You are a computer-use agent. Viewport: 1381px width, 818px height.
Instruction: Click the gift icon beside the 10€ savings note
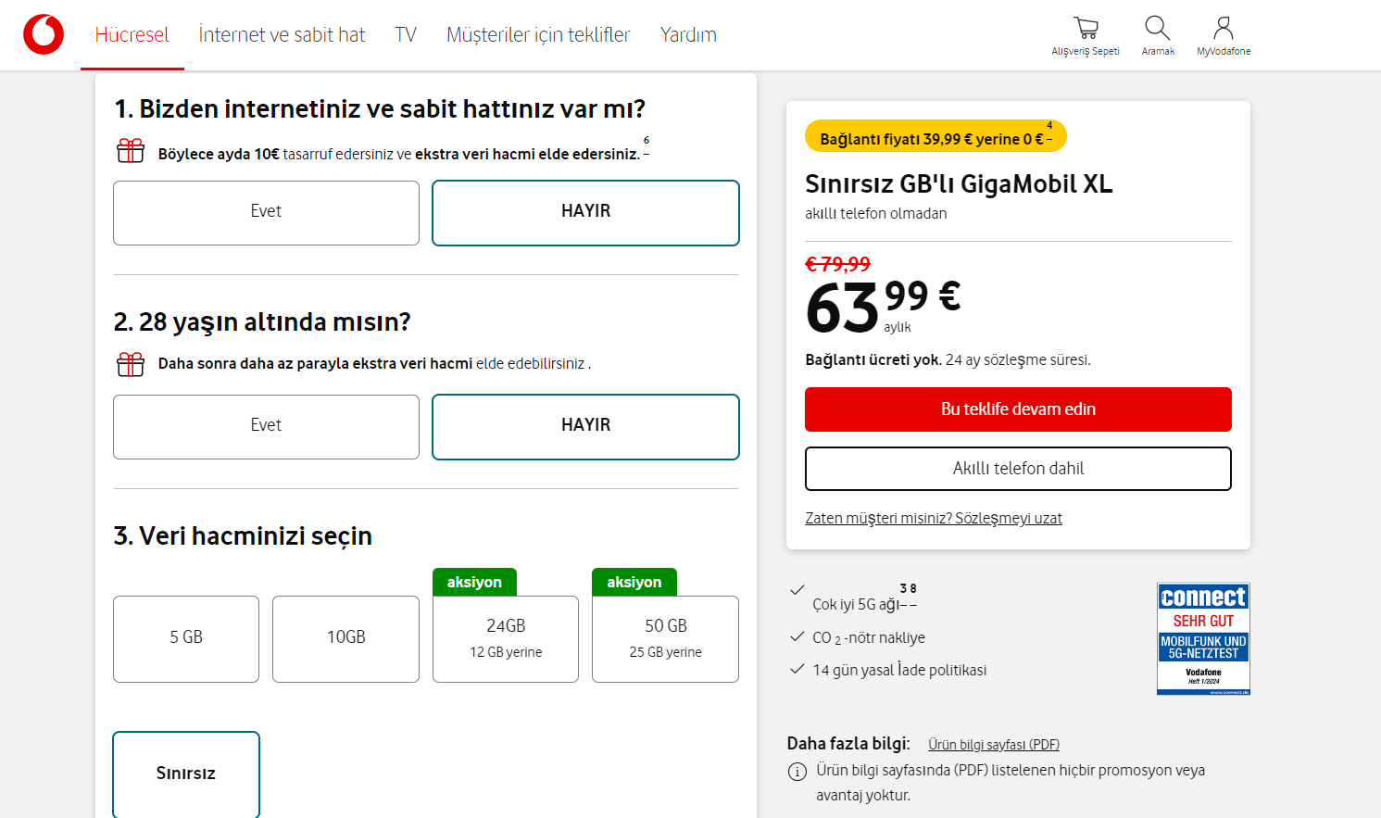point(131,150)
